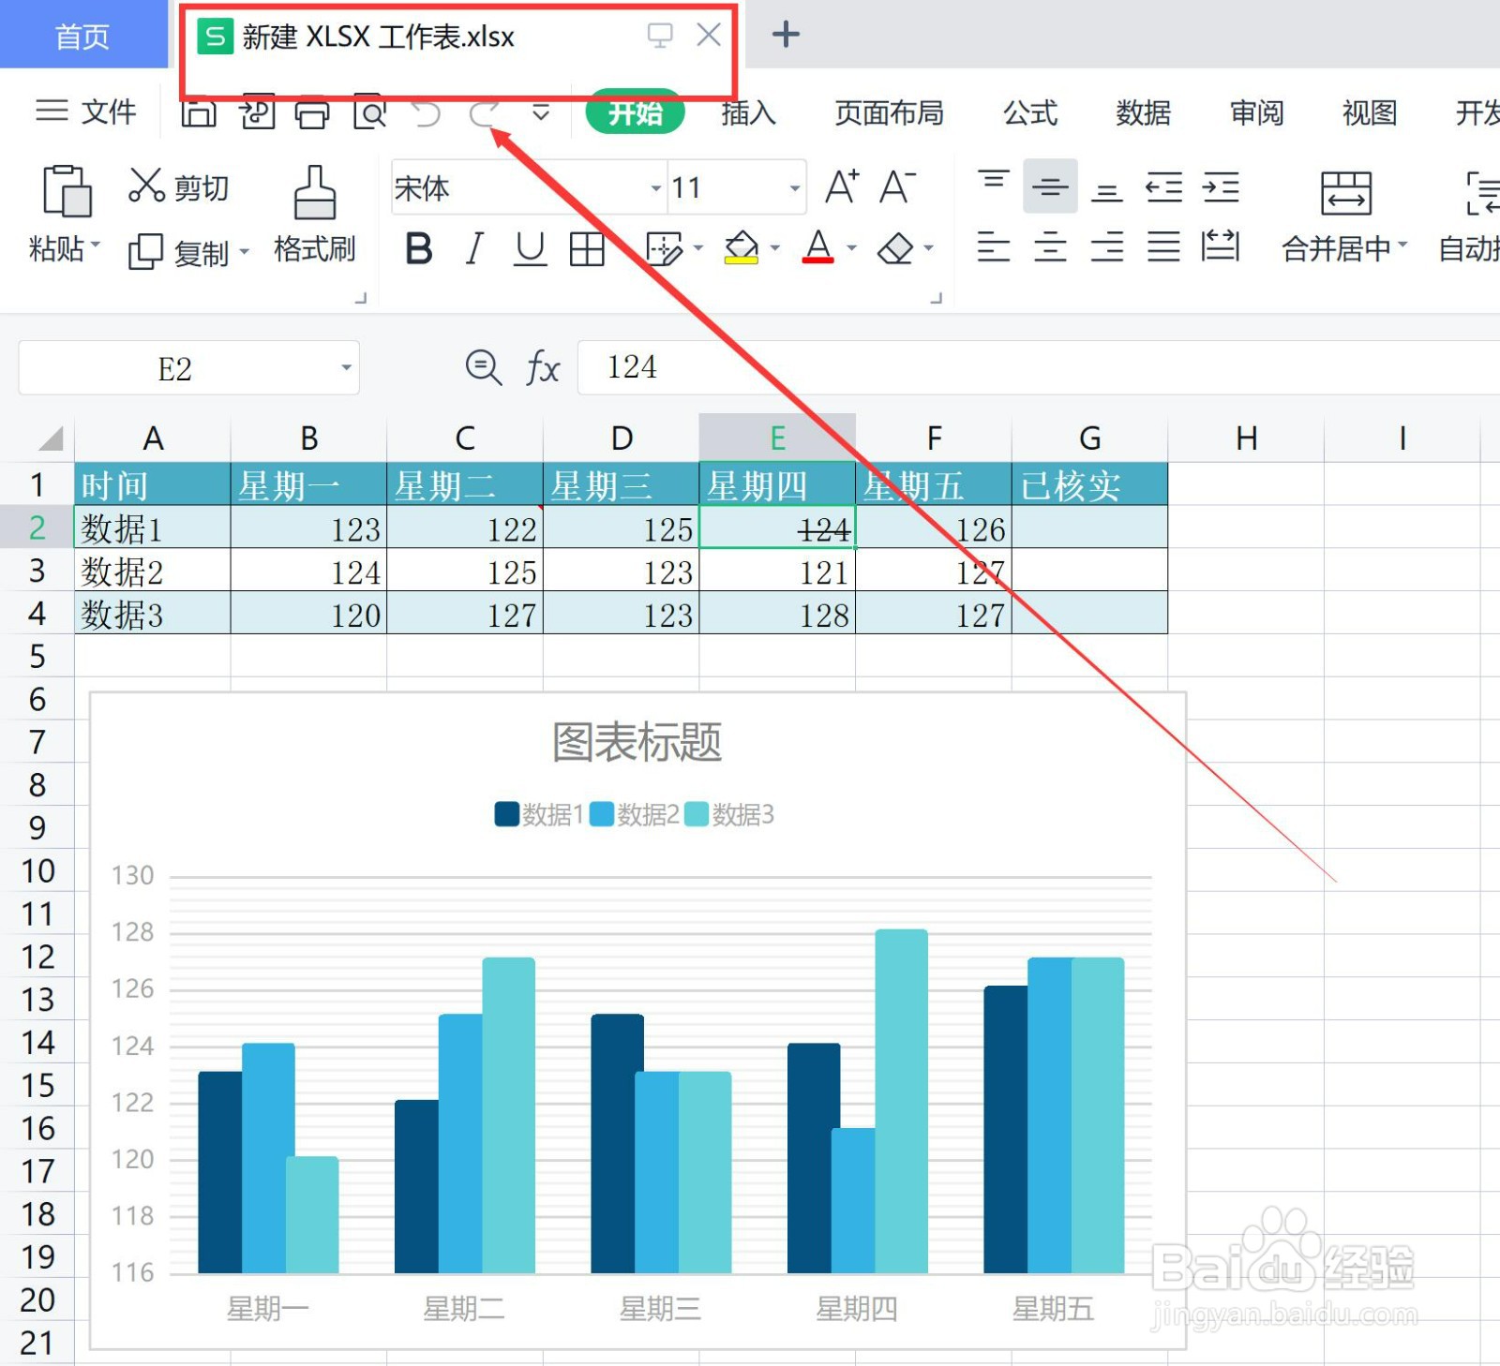Click the Fill Color bucket icon
This screenshot has height=1366, width=1500.
[x=742, y=248]
